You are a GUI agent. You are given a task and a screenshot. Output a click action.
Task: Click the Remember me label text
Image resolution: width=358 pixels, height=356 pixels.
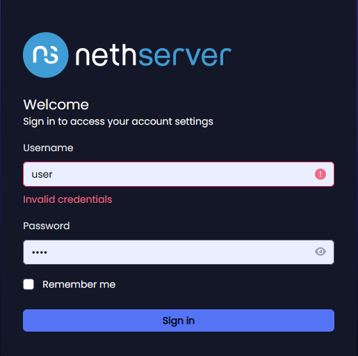[x=79, y=284]
